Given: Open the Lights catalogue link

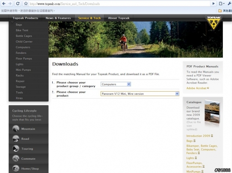Looking at the screenshot, I should point(190,158).
